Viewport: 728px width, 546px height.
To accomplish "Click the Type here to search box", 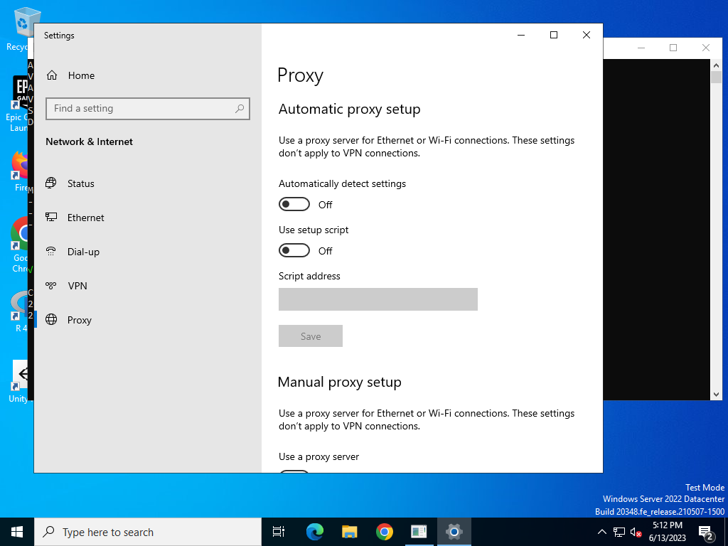I will 148,532.
